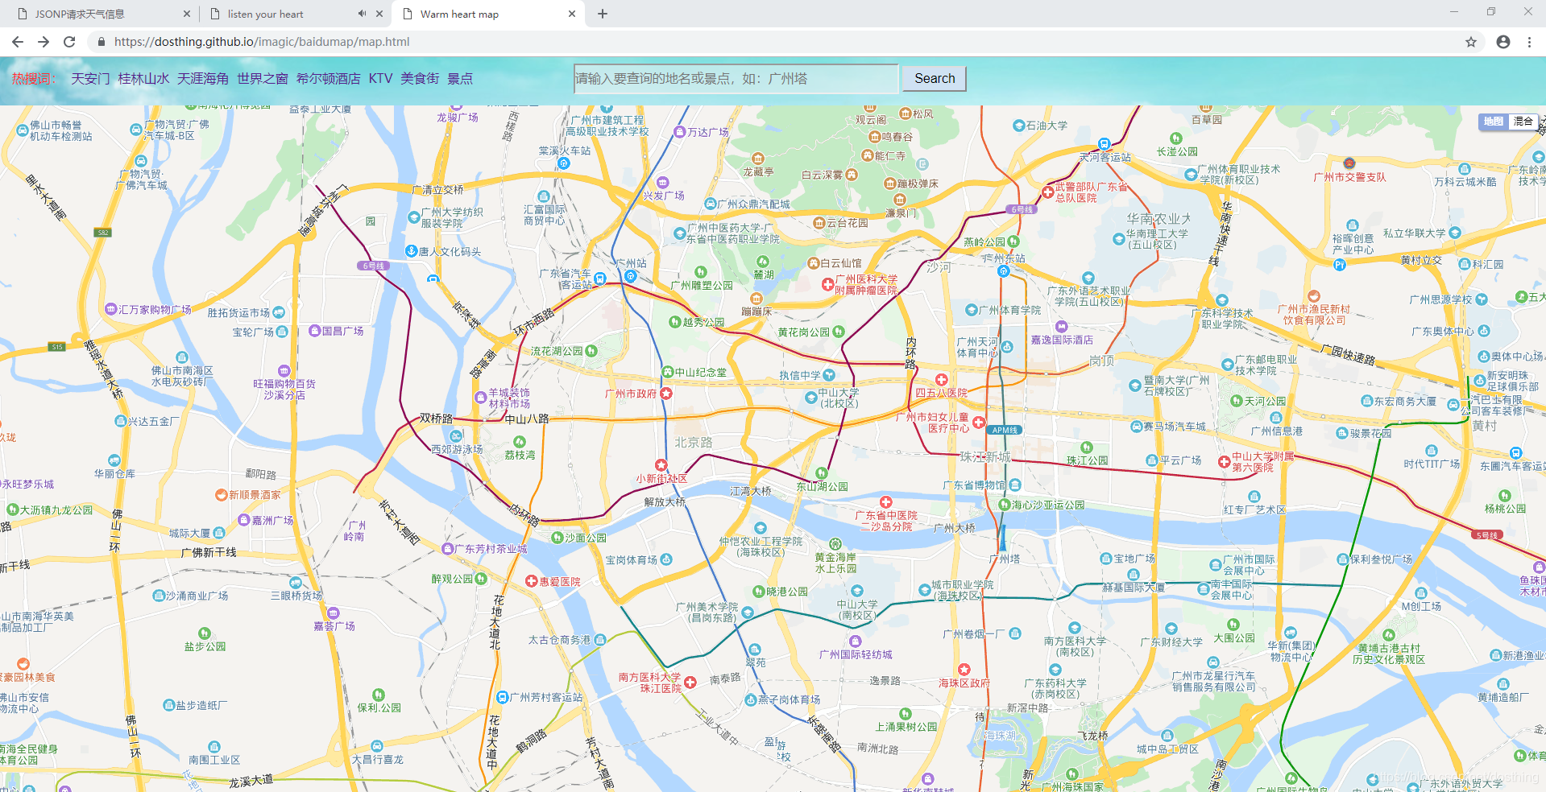Screen dimensions: 1546x792
Task: Go forward to the next page
Action: click(x=44, y=42)
